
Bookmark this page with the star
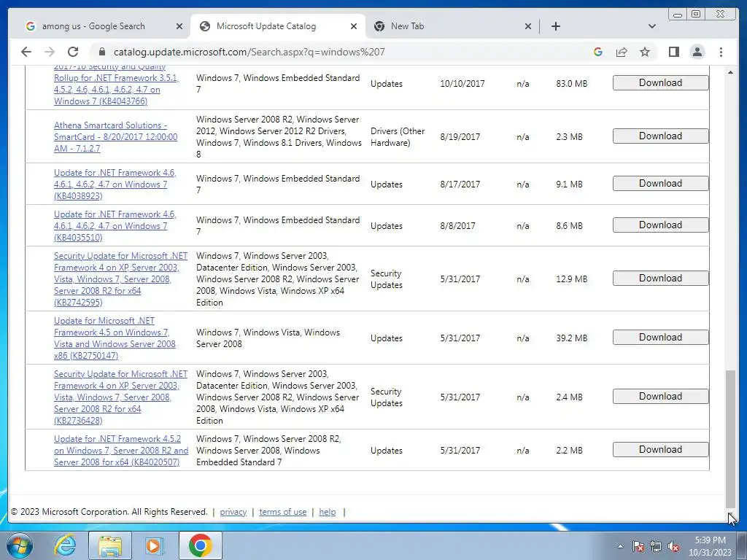tap(645, 52)
